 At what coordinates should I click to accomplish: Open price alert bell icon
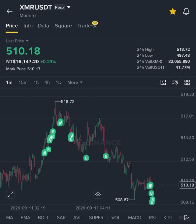186,12
